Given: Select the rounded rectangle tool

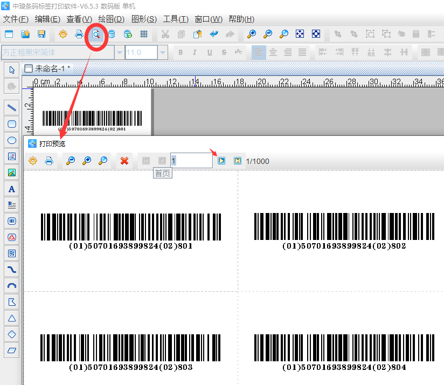Looking at the screenshot, I should tap(12, 124).
